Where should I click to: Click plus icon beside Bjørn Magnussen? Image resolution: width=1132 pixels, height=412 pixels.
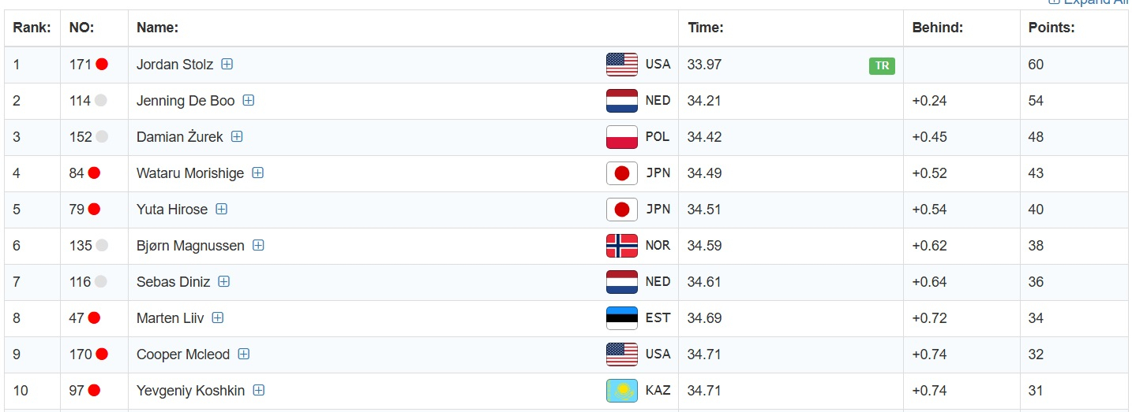[x=258, y=245]
